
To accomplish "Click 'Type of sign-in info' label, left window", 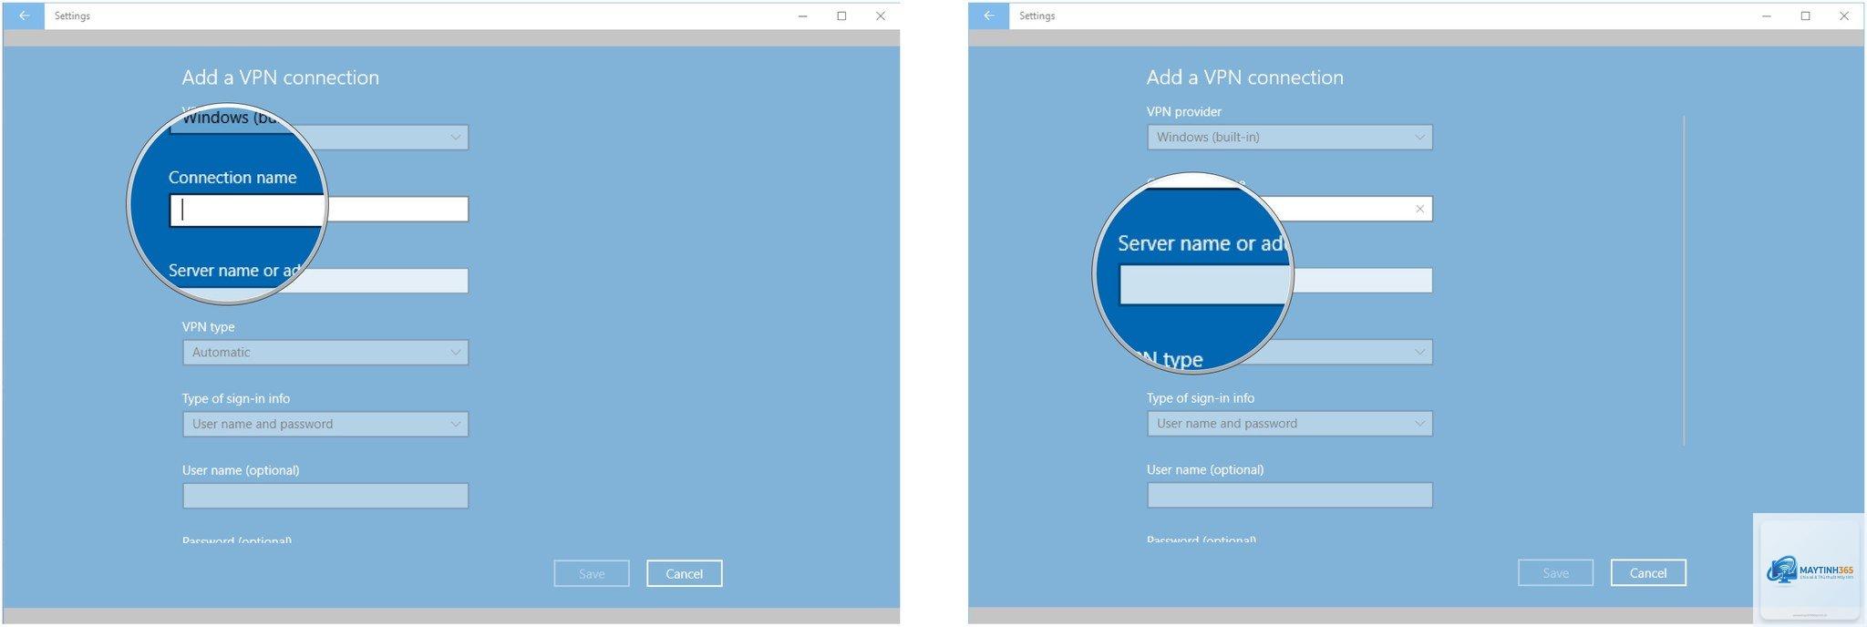I will click(x=236, y=398).
